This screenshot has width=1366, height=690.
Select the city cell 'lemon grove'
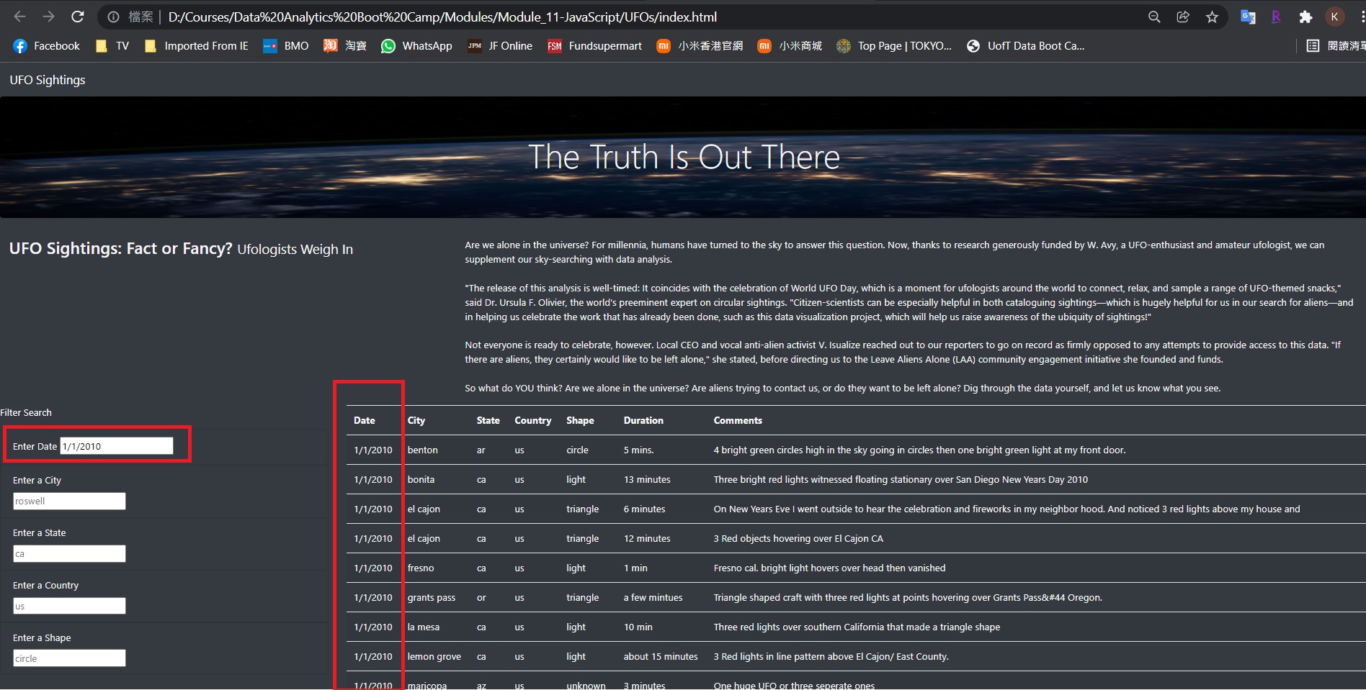pyautogui.click(x=434, y=656)
